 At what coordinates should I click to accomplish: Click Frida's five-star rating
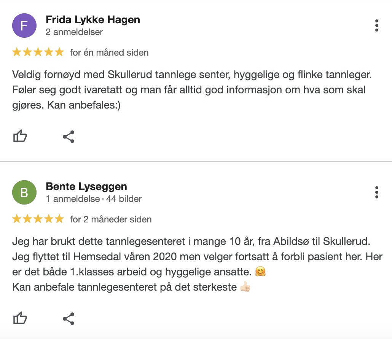38,52
